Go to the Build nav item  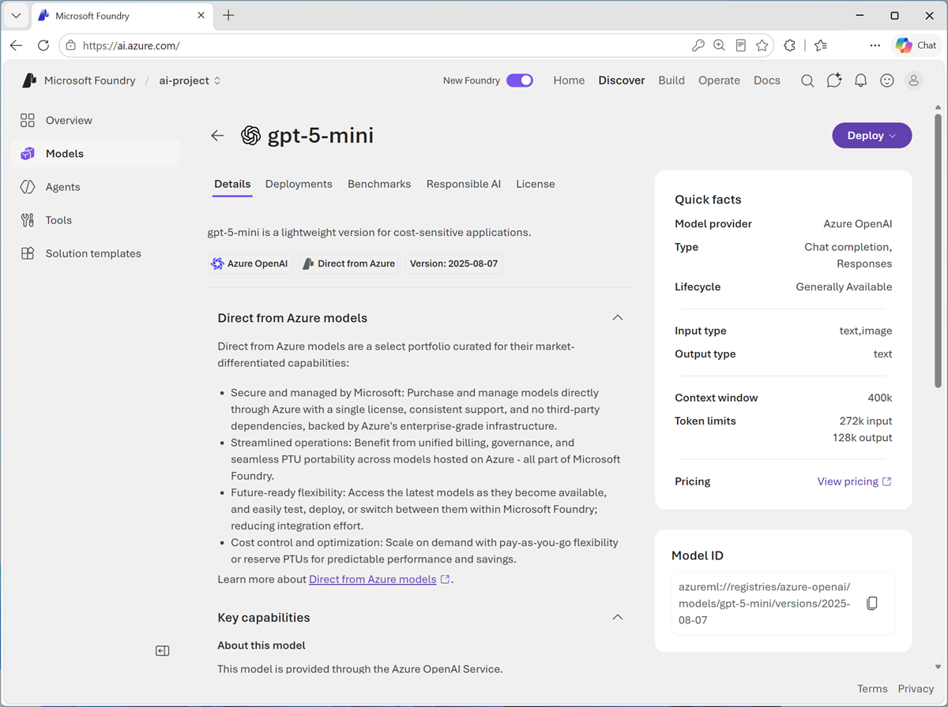[671, 80]
